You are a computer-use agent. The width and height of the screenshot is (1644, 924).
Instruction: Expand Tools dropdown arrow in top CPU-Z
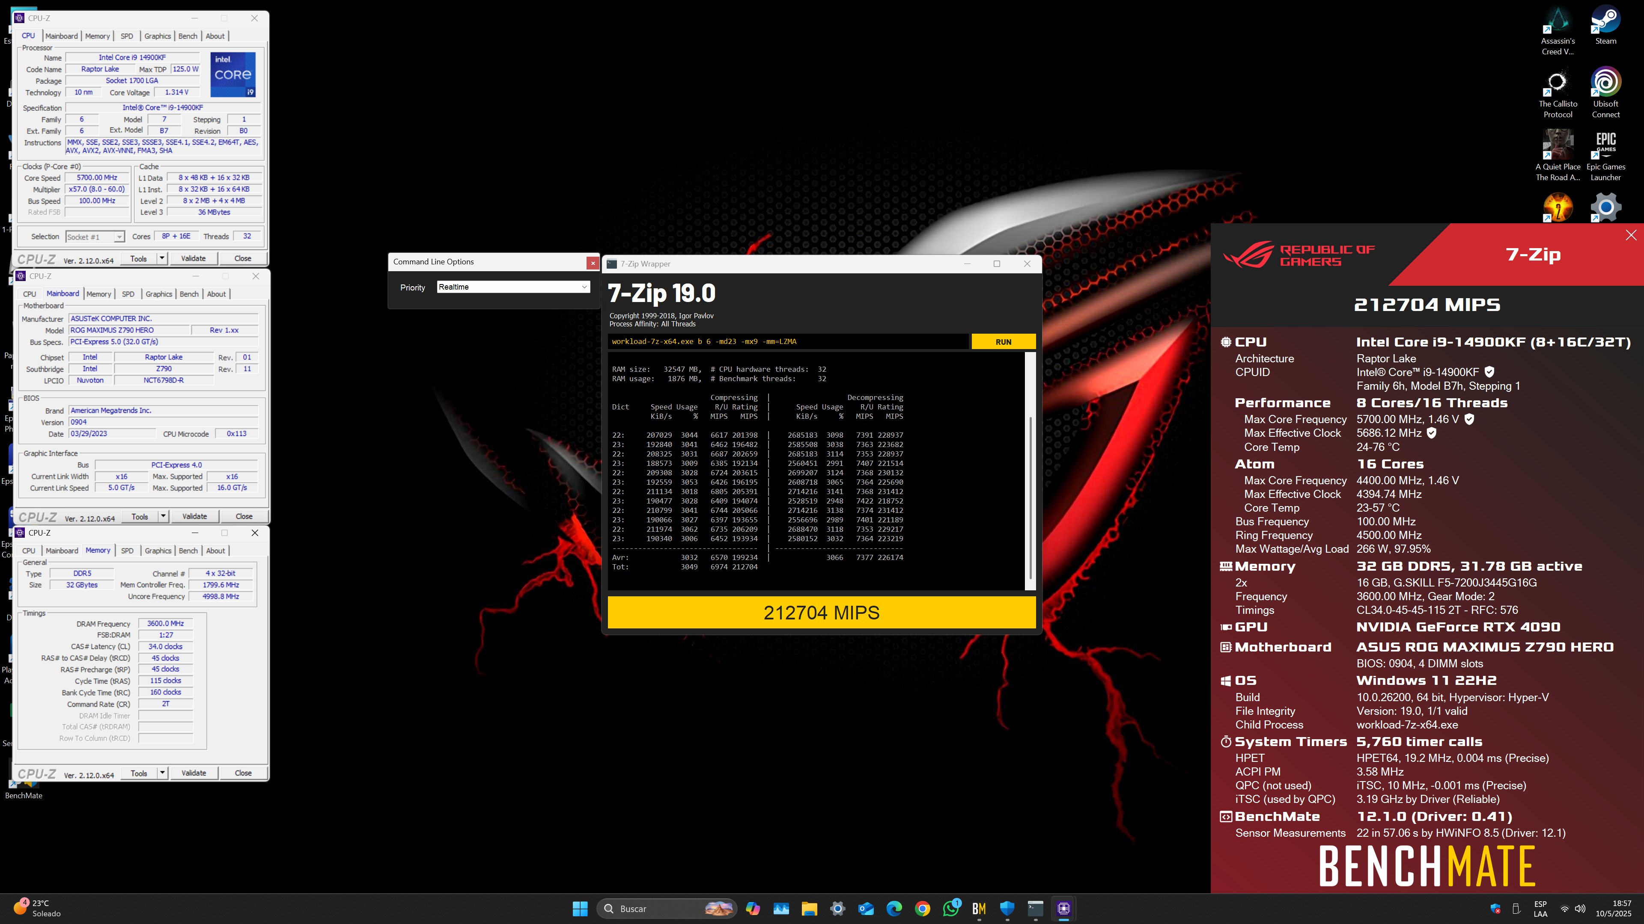[162, 258]
